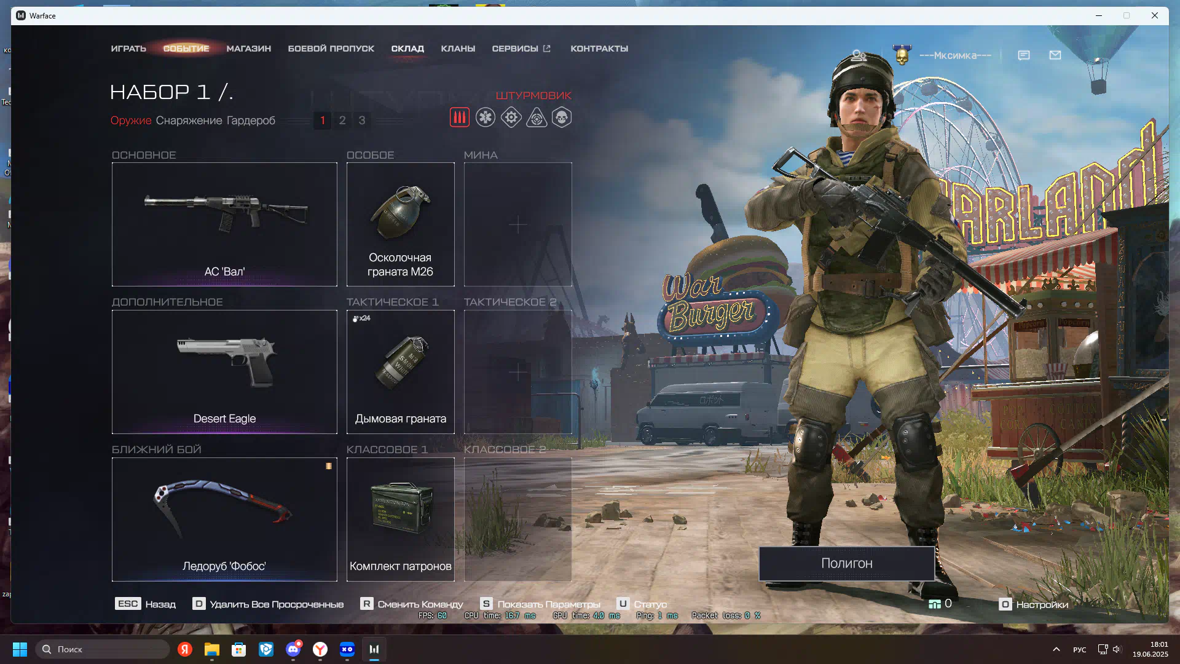The image size is (1180, 664).
Task: Open Microsoft Store taskbar icon
Action: point(239,649)
